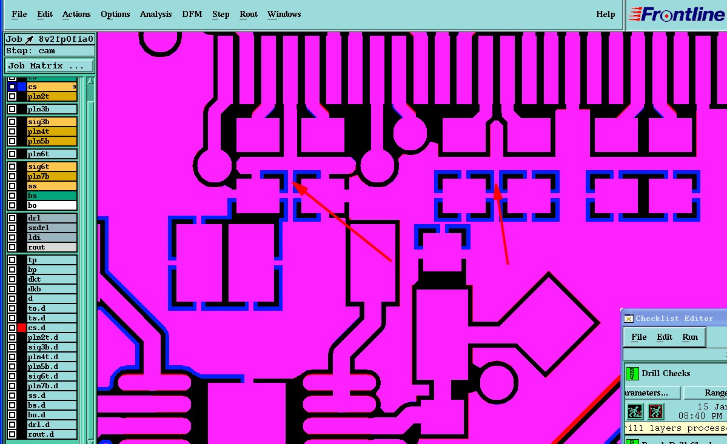Click the Drill Checks green drill icon
The width and height of the screenshot is (727, 444).
[631, 373]
